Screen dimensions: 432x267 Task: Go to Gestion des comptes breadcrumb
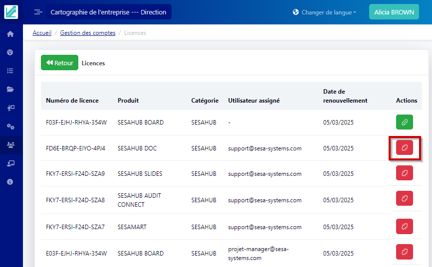click(88, 33)
